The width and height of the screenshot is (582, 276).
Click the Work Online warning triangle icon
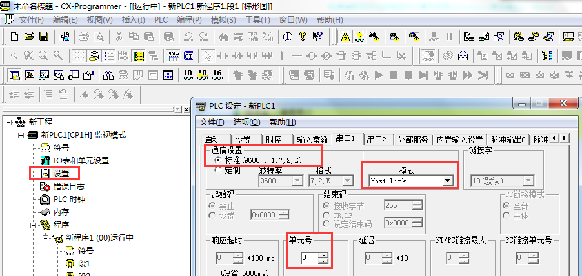(345, 37)
